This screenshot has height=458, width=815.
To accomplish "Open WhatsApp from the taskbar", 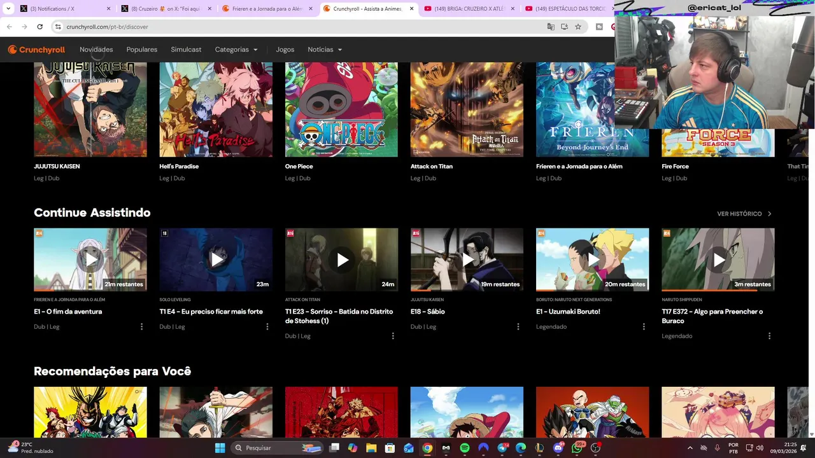I will (x=577, y=448).
